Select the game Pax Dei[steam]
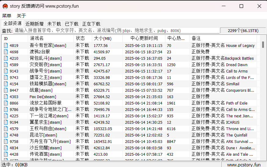Image resolution: width=267 pixels, height=167 pixels. tap(43, 97)
